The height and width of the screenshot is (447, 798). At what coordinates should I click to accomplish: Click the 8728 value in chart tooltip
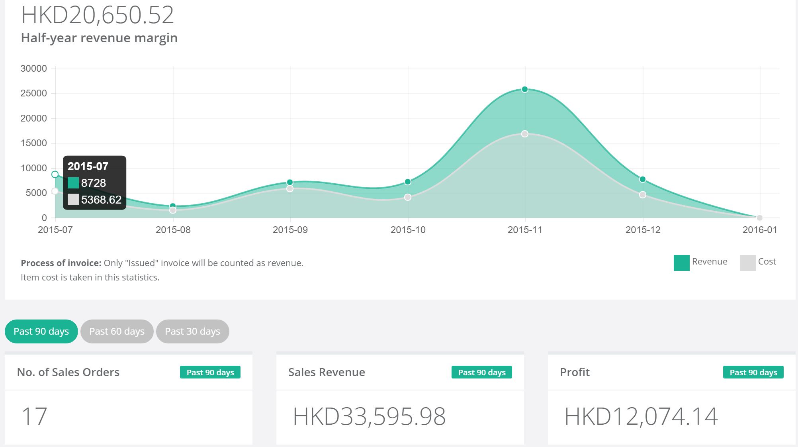pos(94,183)
